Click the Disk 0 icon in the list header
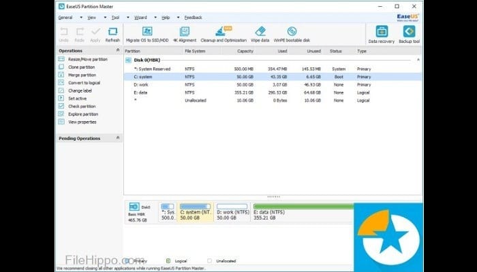 (x=128, y=61)
